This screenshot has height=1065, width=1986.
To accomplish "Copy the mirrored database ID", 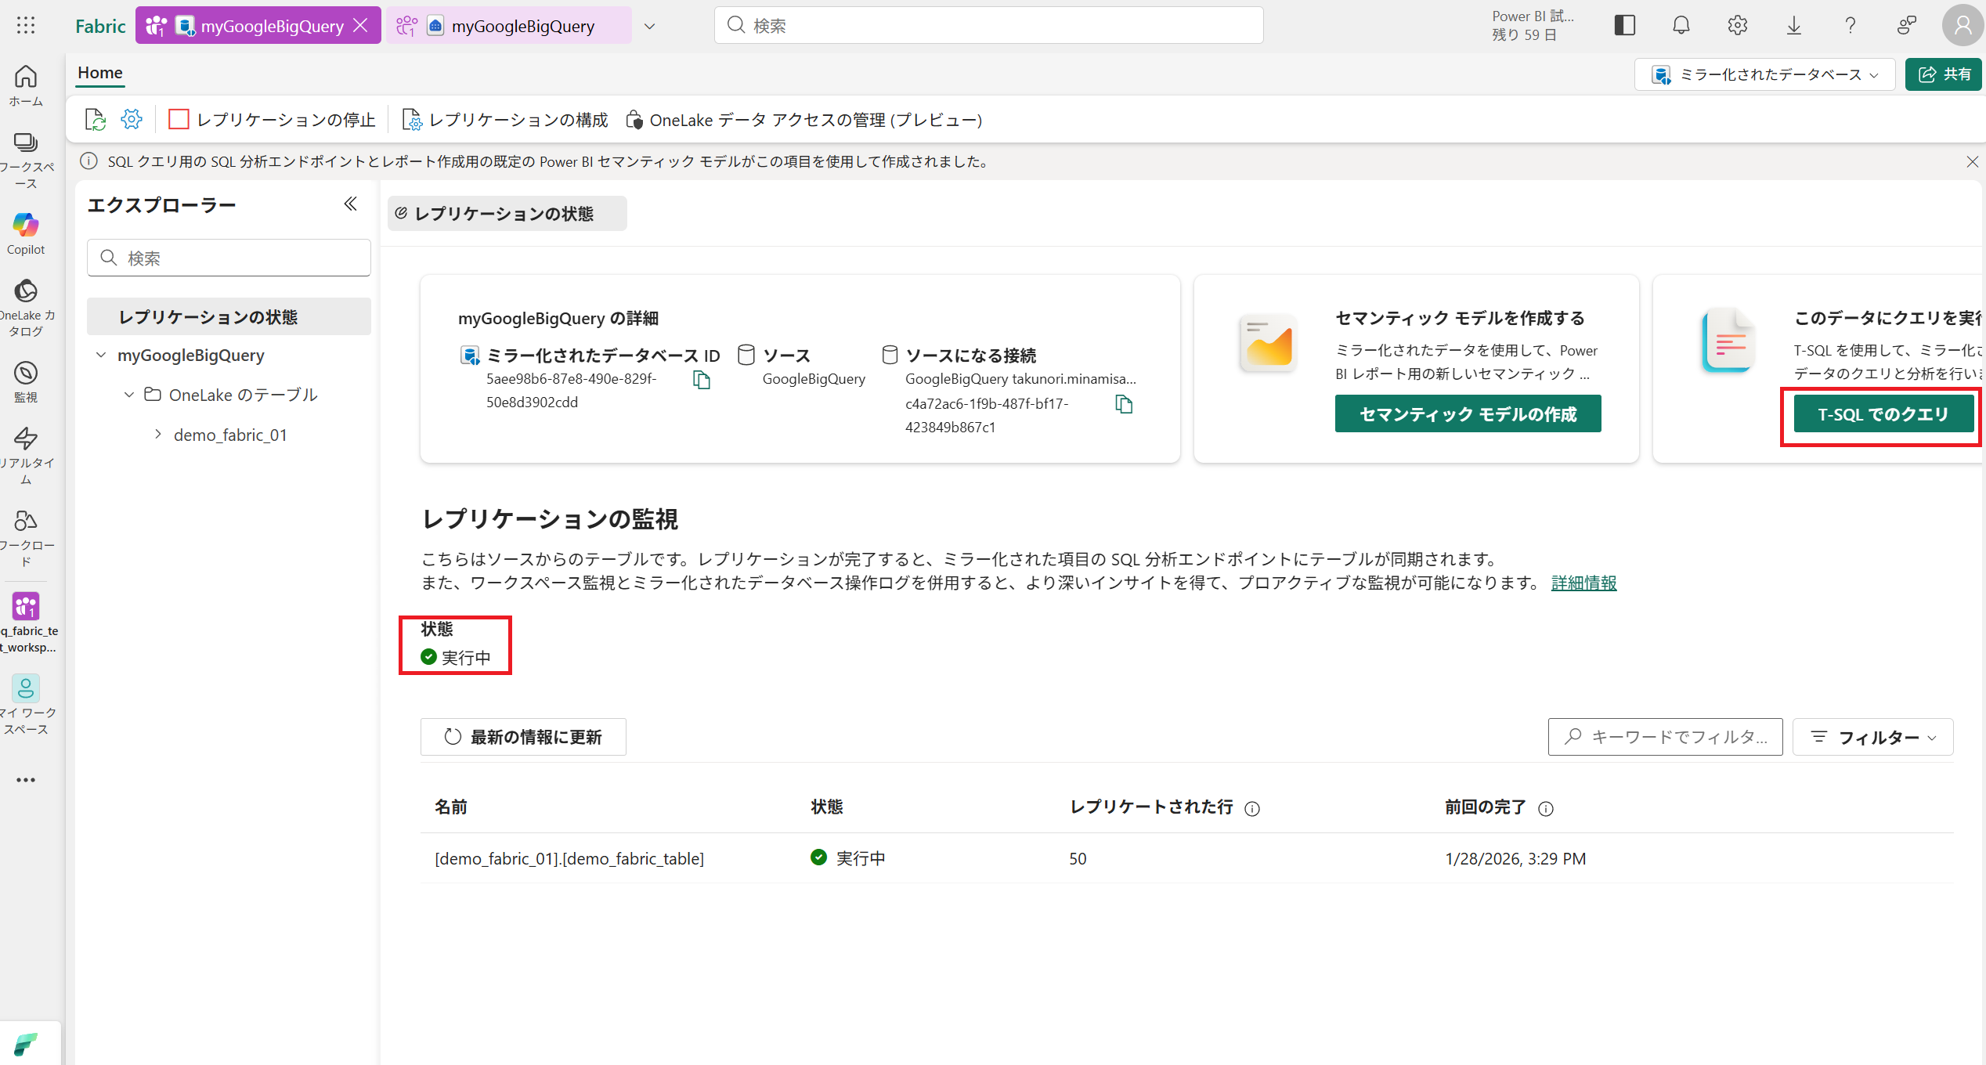I will (x=702, y=381).
